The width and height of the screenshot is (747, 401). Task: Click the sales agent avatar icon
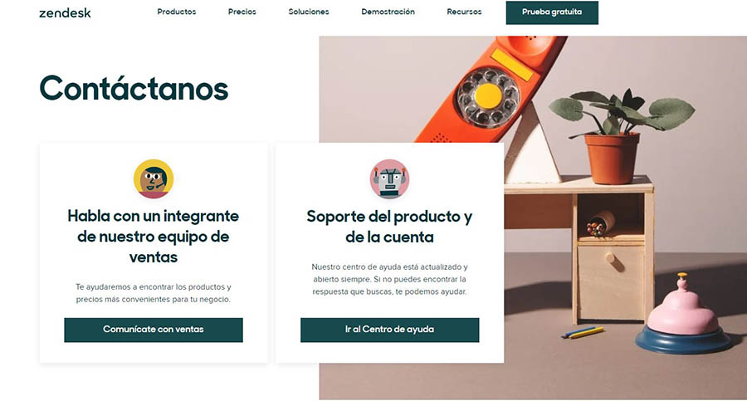tap(154, 178)
